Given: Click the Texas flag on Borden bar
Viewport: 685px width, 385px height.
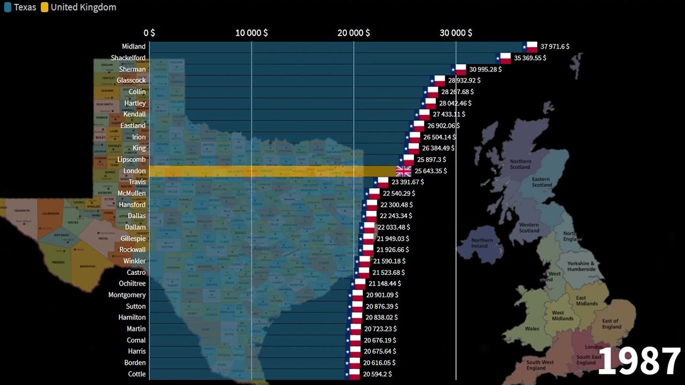Looking at the screenshot, I should (x=352, y=363).
